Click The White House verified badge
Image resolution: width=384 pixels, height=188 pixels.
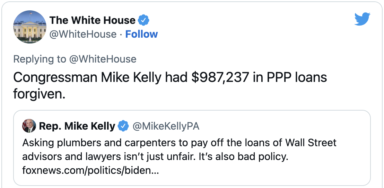(144, 20)
